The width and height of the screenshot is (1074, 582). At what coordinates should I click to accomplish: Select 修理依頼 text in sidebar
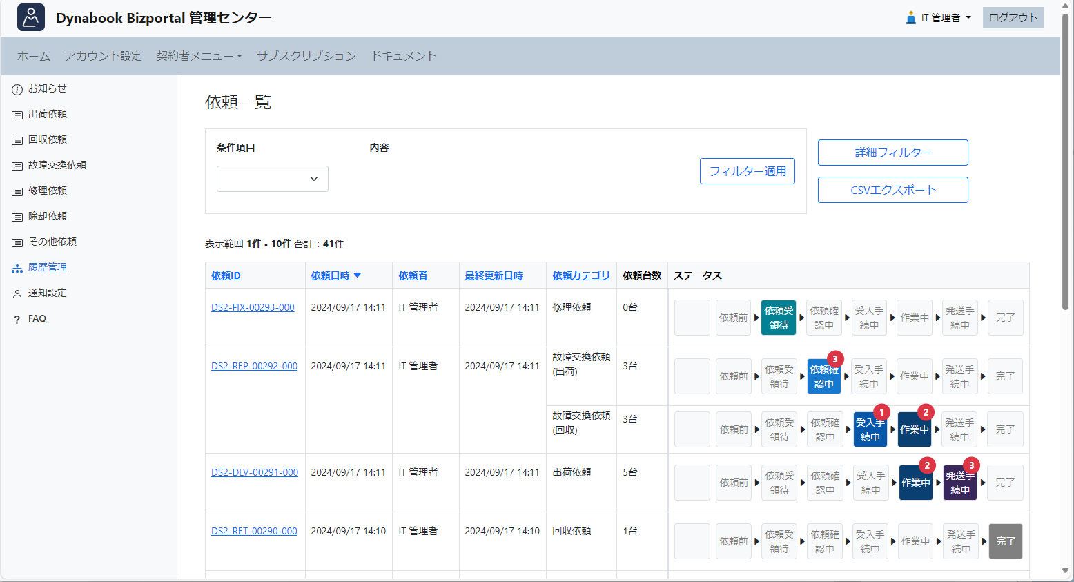click(48, 191)
